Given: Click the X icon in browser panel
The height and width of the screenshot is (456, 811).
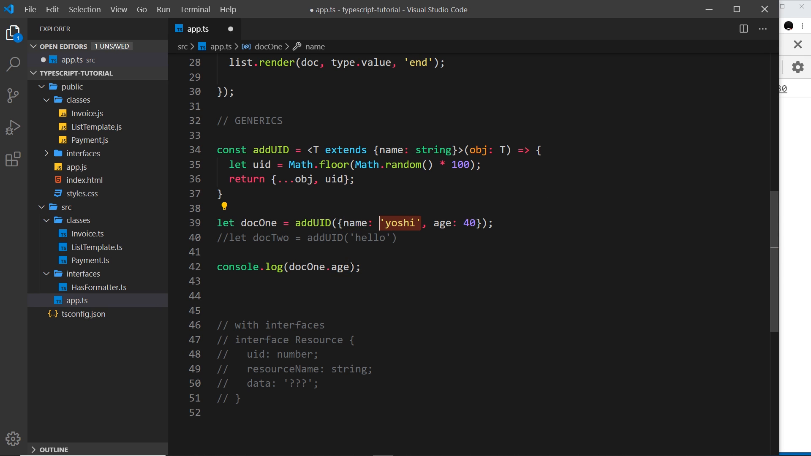Looking at the screenshot, I should 797,44.
